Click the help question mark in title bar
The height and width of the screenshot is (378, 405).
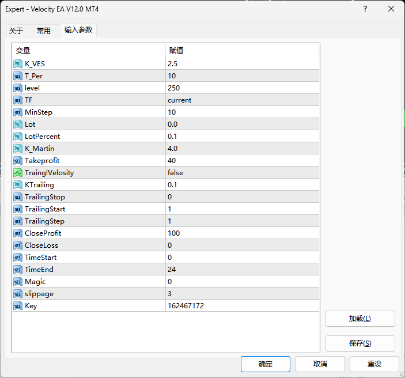click(365, 9)
